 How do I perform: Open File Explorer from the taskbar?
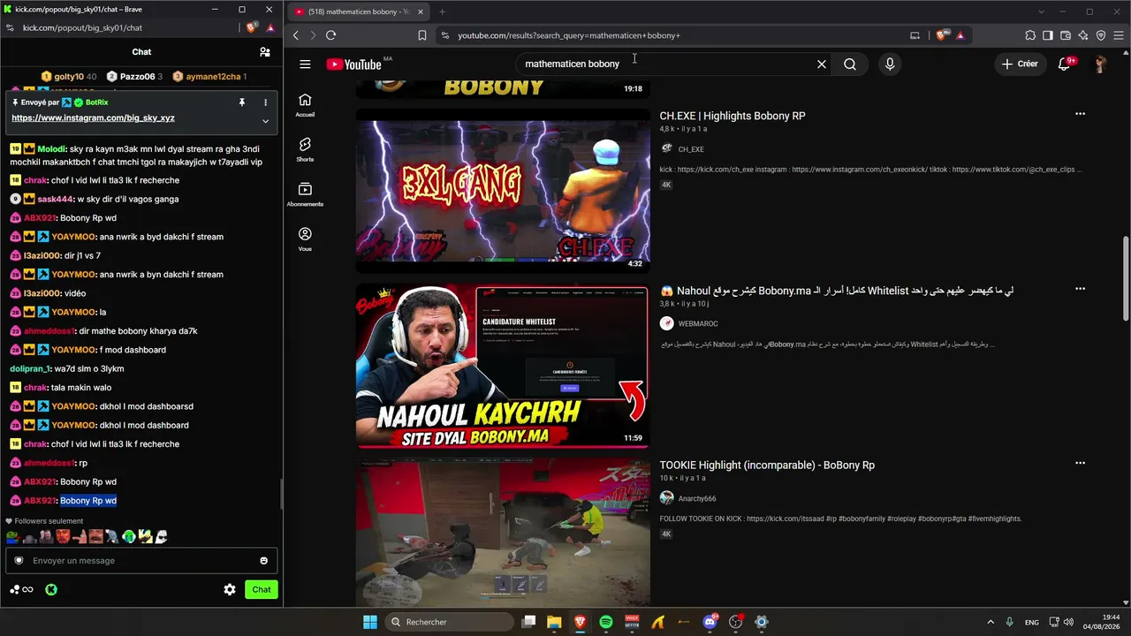[x=554, y=622]
